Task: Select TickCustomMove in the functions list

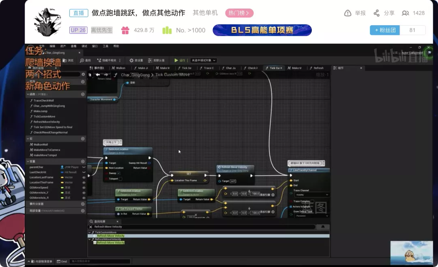Action: coord(44,116)
